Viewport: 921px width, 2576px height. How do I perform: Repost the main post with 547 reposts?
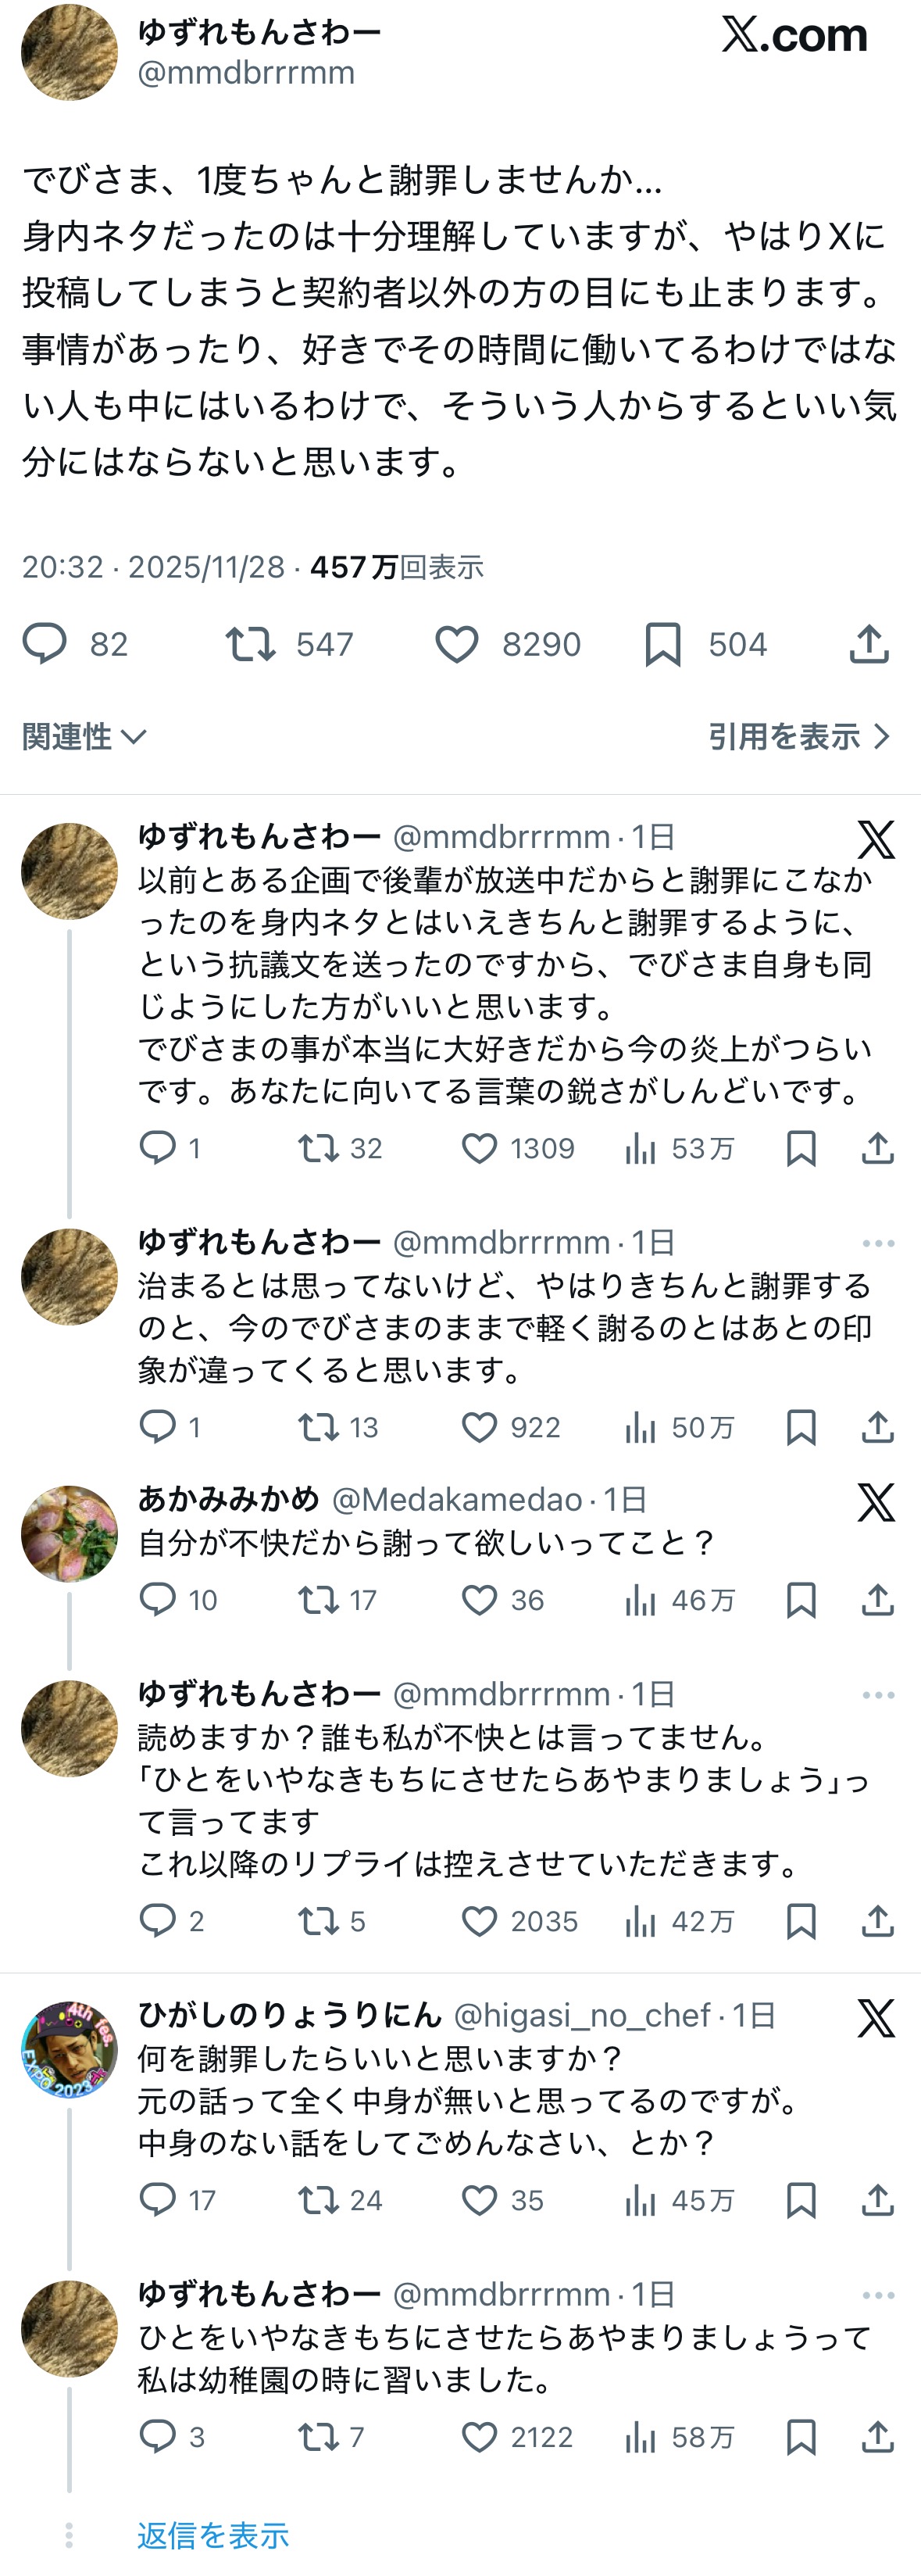pyautogui.click(x=250, y=645)
